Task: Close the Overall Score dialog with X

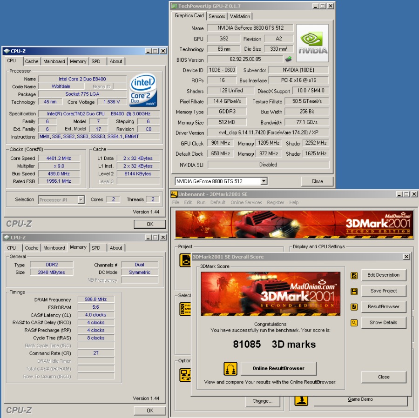Action: click(x=406, y=257)
